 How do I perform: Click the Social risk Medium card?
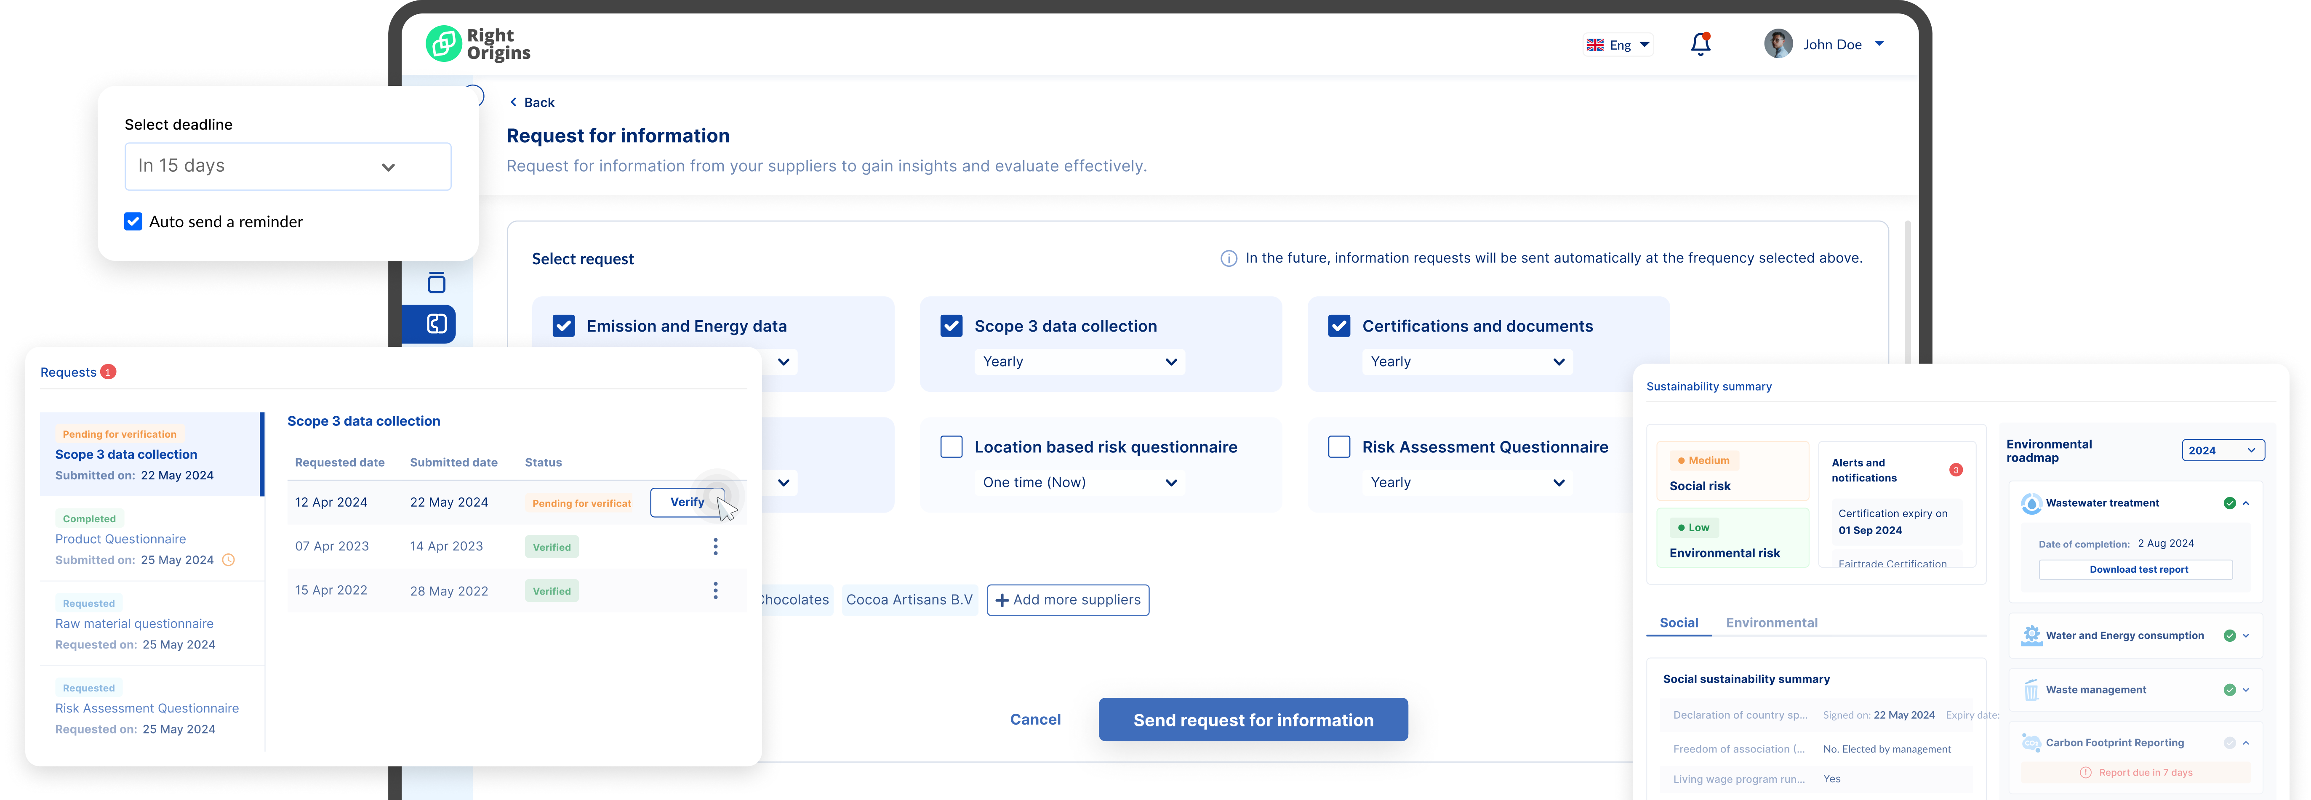1733,471
